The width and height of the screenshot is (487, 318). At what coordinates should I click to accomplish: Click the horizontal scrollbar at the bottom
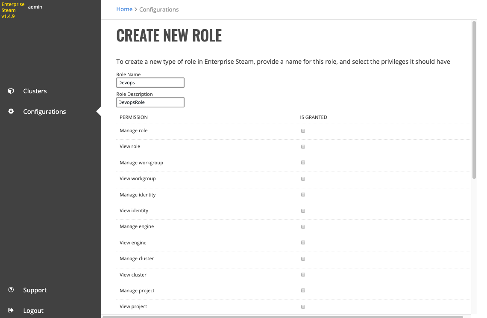(x=283, y=317)
